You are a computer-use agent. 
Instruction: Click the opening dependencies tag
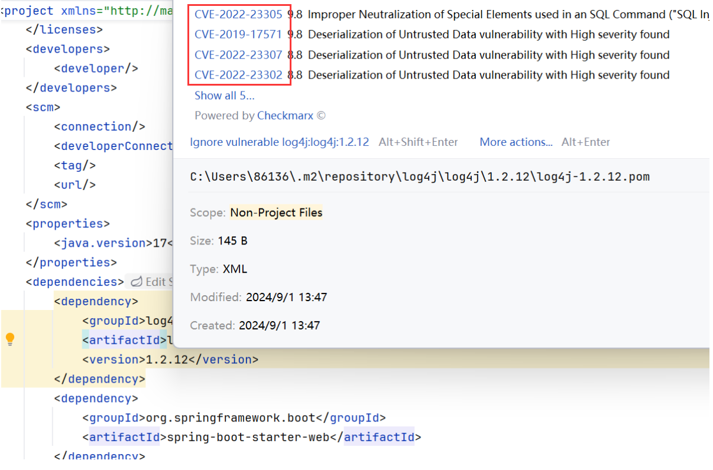pos(74,282)
